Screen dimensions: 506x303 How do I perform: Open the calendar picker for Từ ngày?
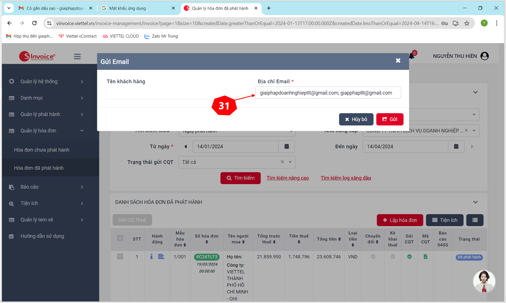(287, 146)
